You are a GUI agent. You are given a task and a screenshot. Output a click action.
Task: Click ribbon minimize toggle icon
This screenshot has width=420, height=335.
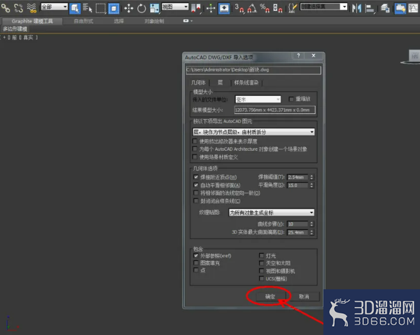point(187,21)
